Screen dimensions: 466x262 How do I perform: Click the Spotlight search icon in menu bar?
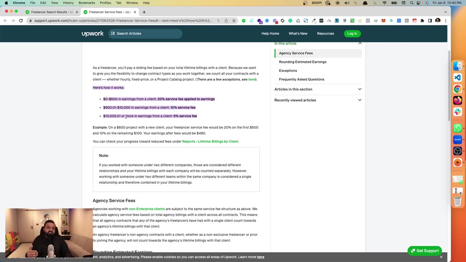(411, 3)
